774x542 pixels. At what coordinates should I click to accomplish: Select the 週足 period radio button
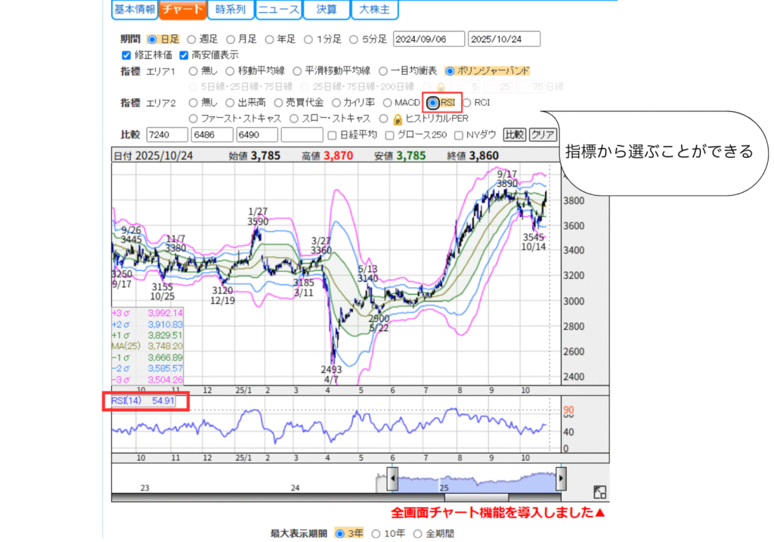pyautogui.click(x=191, y=39)
